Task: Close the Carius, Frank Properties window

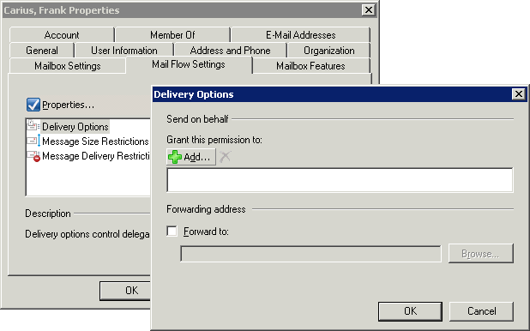Action: [369, 10]
